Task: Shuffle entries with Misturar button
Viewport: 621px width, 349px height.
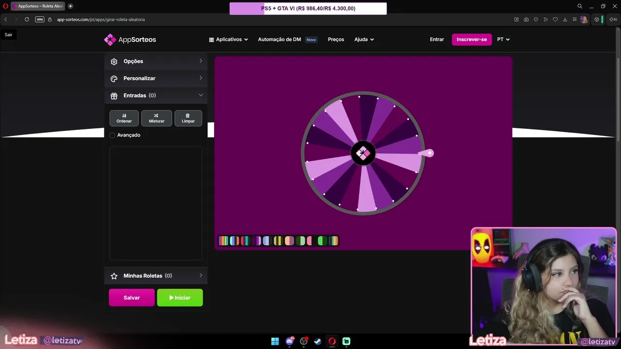Action: [x=157, y=118]
